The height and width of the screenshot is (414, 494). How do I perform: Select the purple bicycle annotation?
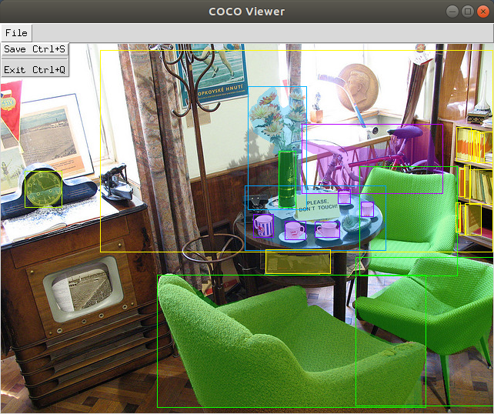tap(372, 159)
